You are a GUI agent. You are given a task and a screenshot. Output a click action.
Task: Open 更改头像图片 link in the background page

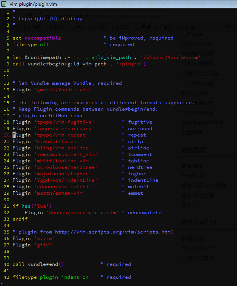point(197,64)
